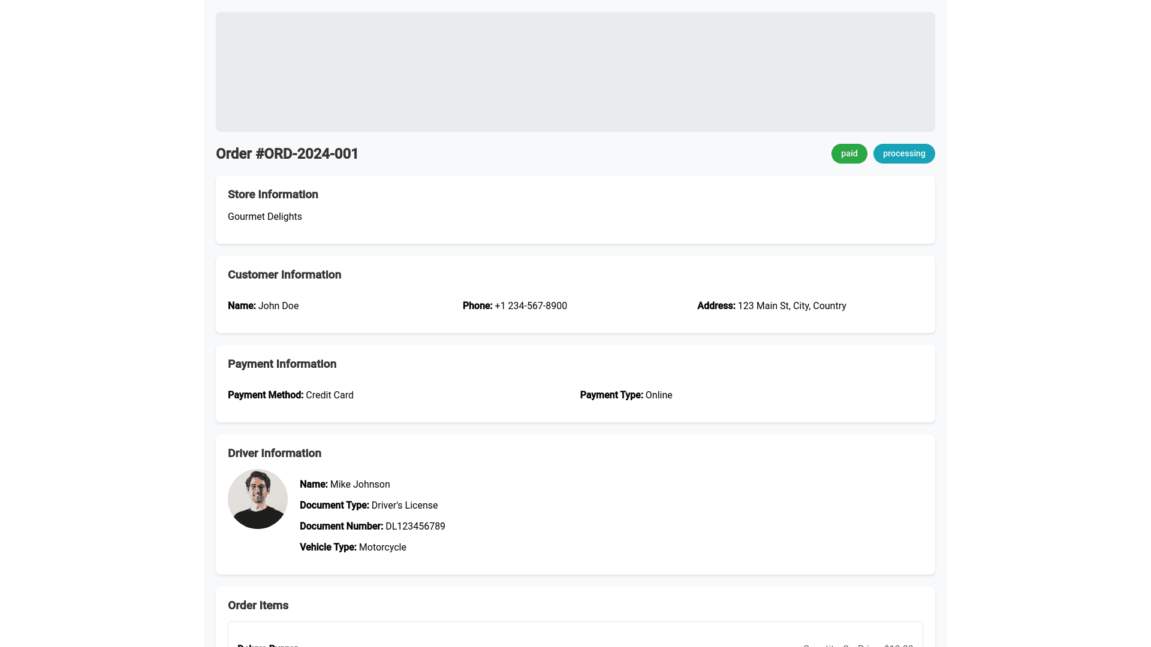
Task: Click the Store Information heading
Action: [x=273, y=195]
